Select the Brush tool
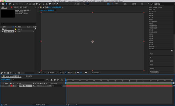This screenshot has width=175, height=106. (44, 4)
